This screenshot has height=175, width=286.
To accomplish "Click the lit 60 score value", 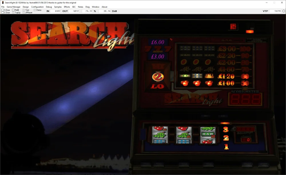I will coord(245,76).
